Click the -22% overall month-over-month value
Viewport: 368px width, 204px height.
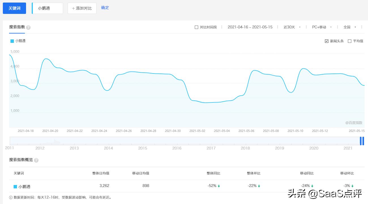252,186
